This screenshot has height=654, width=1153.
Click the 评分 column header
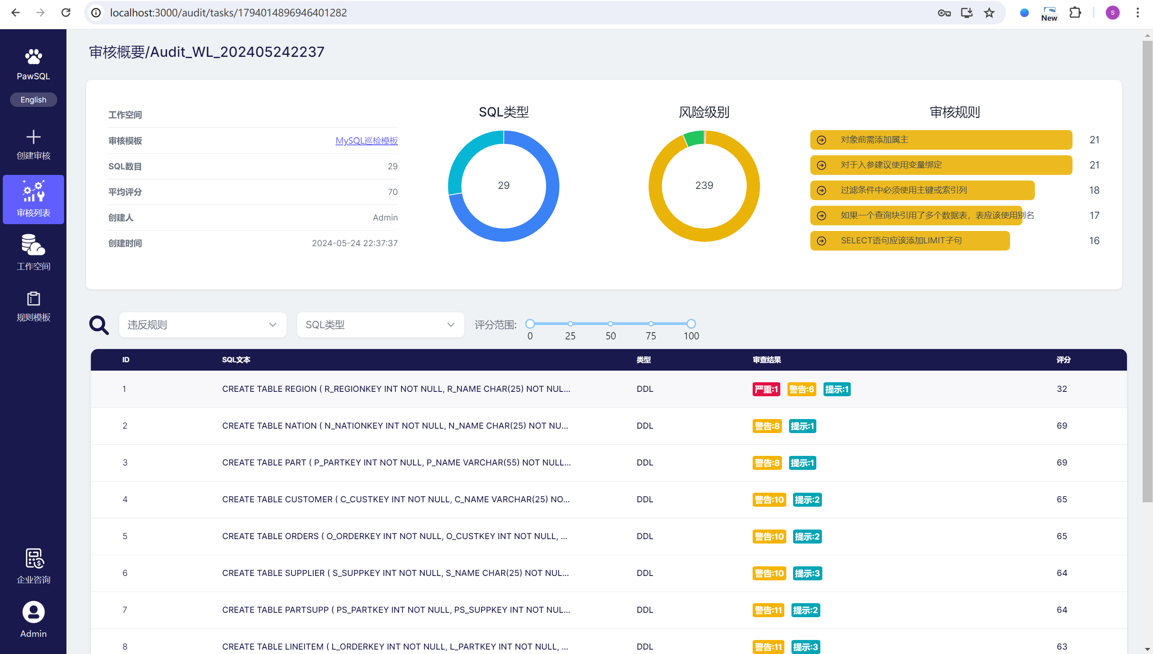(x=1063, y=360)
